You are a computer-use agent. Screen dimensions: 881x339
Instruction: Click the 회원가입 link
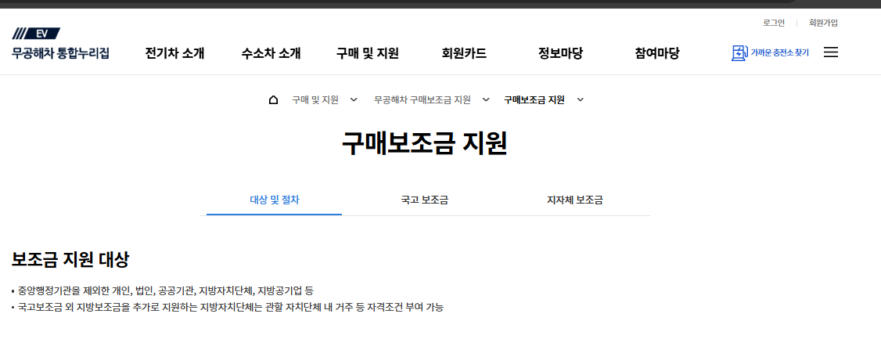[823, 23]
